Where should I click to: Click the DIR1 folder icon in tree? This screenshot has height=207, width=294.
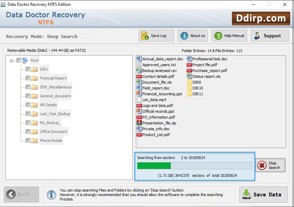34,69
